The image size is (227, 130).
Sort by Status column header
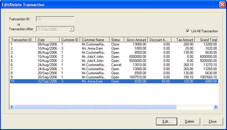(x=117, y=40)
